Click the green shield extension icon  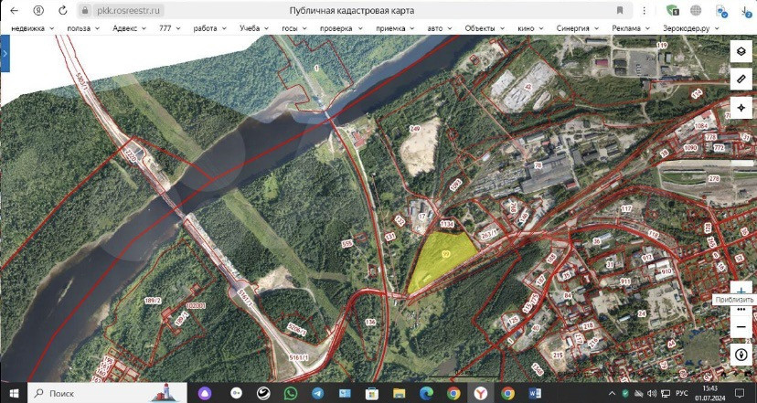(x=672, y=10)
